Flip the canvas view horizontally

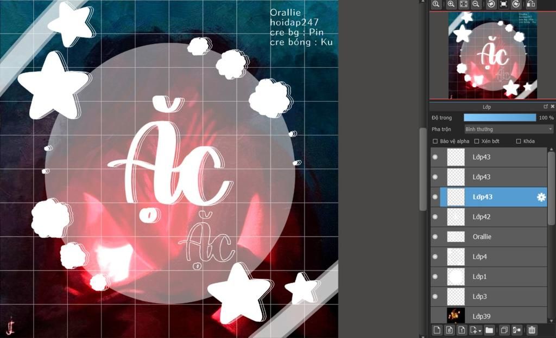tap(531, 4)
